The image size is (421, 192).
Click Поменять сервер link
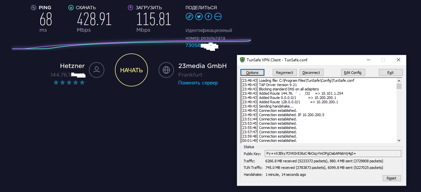point(198,83)
